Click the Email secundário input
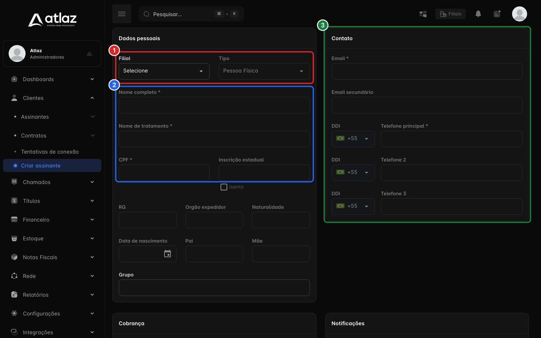Image resolution: width=541 pixels, height=338 pixels. (x=427, y=105)
